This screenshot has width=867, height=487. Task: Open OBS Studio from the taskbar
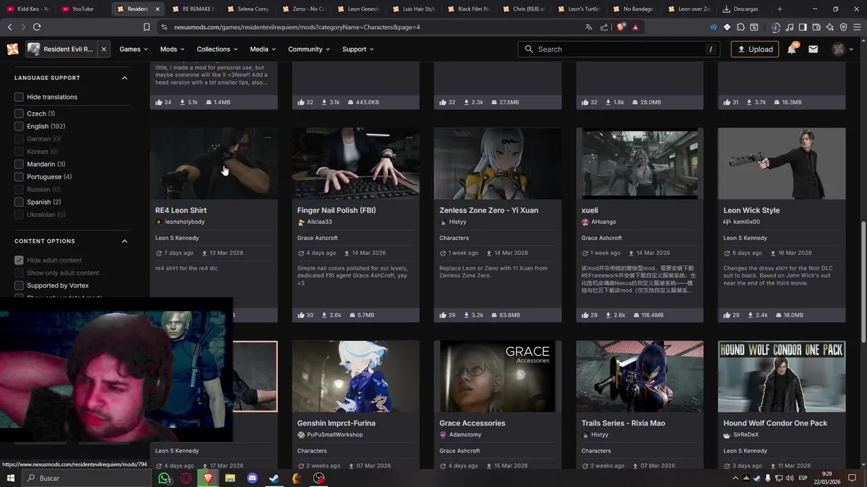tap(318, 478)
